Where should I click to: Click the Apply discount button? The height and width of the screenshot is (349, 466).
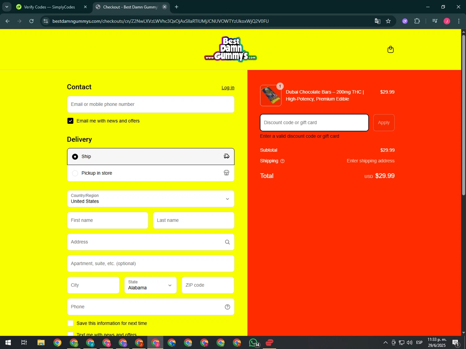(x=384, y=123)
